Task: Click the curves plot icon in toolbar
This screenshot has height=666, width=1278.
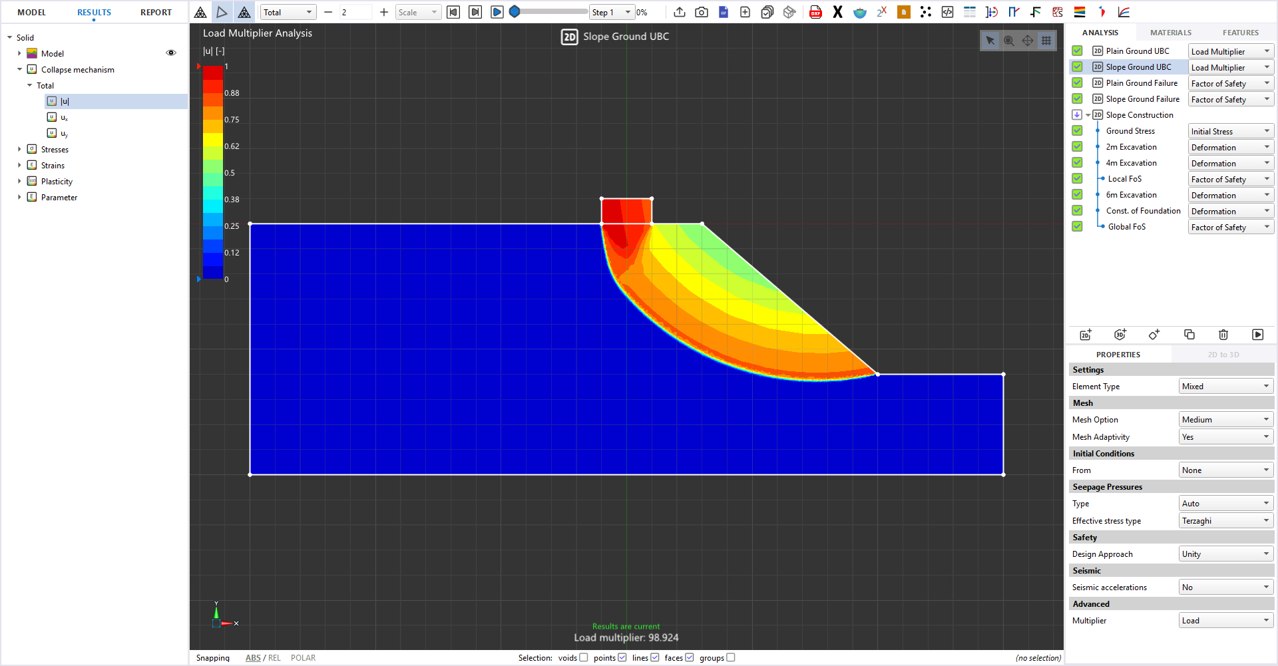Action: [x=1124, y=12]
